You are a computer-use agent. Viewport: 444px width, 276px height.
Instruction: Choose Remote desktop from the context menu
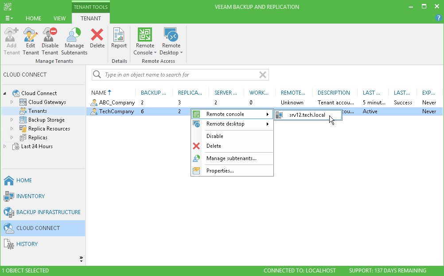tap(232, 124)
